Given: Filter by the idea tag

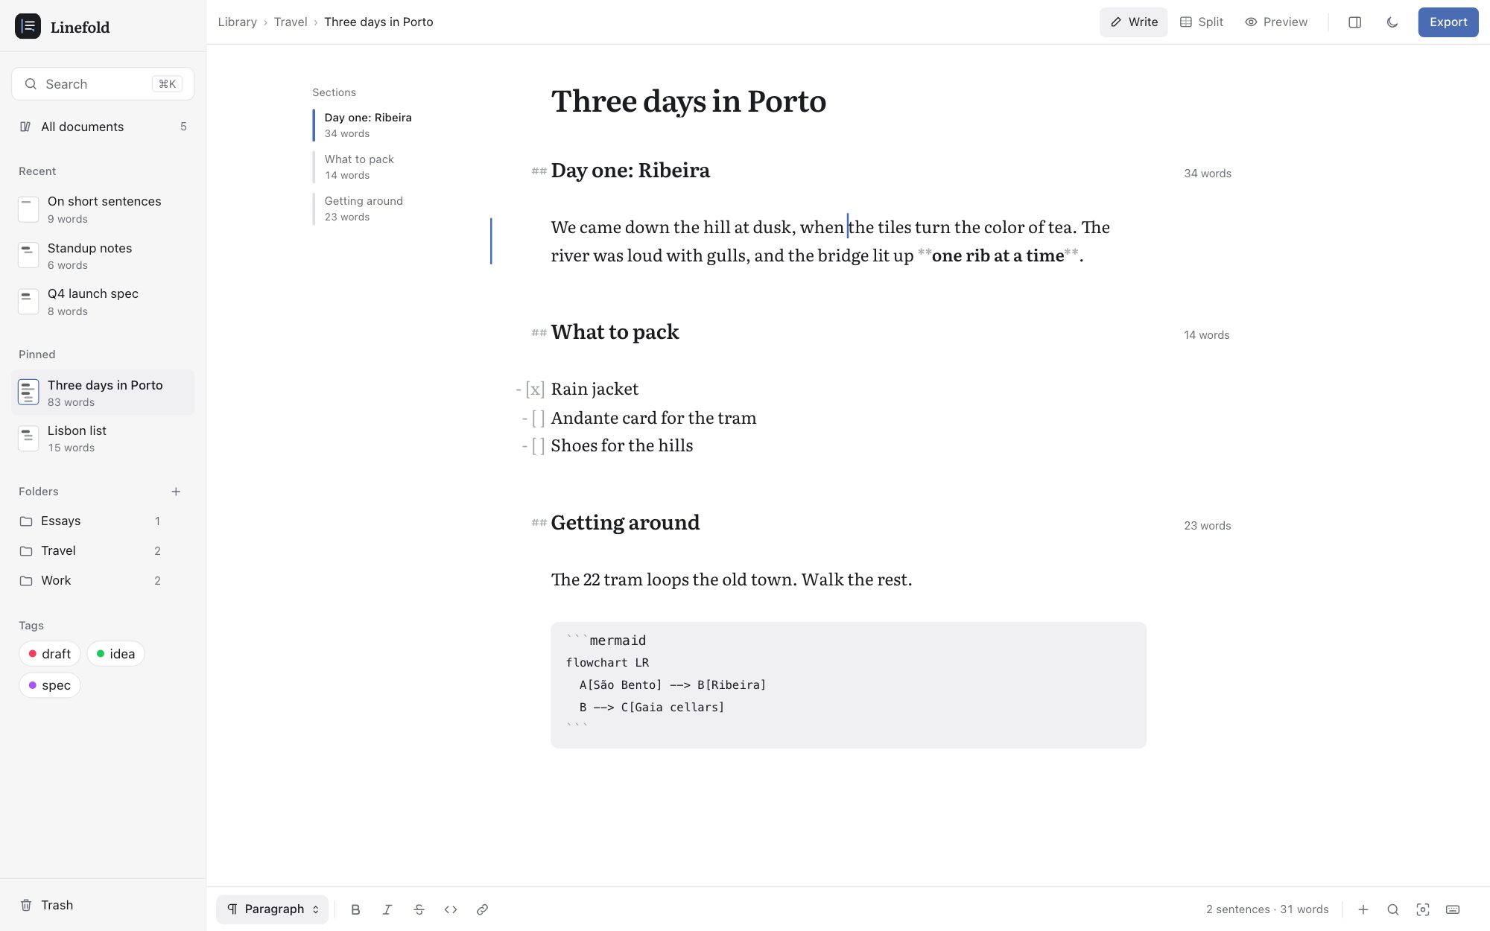Looking at the screenshot, I should 116,654.
